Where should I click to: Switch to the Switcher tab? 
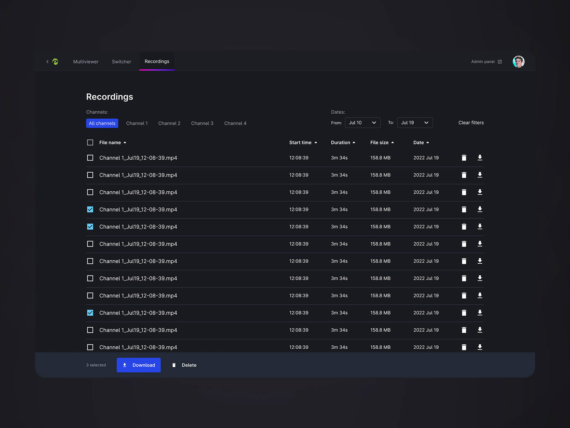121,62
